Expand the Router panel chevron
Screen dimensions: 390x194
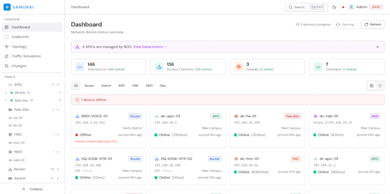(58, 169)
